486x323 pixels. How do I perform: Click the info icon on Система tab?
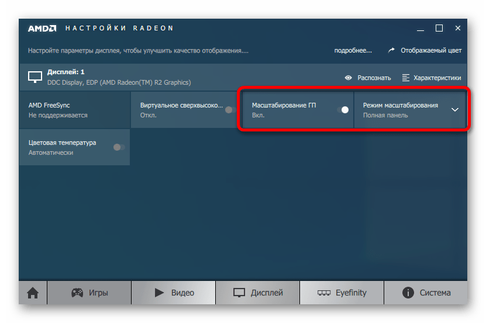click(x=408, y=292)
